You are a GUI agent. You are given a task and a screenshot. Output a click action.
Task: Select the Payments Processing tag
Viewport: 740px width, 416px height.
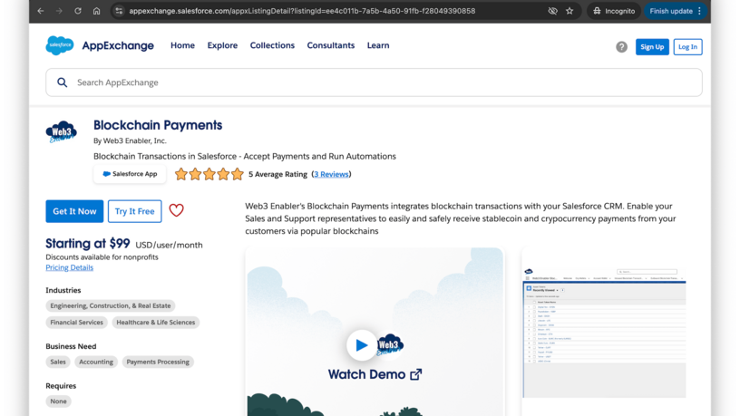coord(158,362)
